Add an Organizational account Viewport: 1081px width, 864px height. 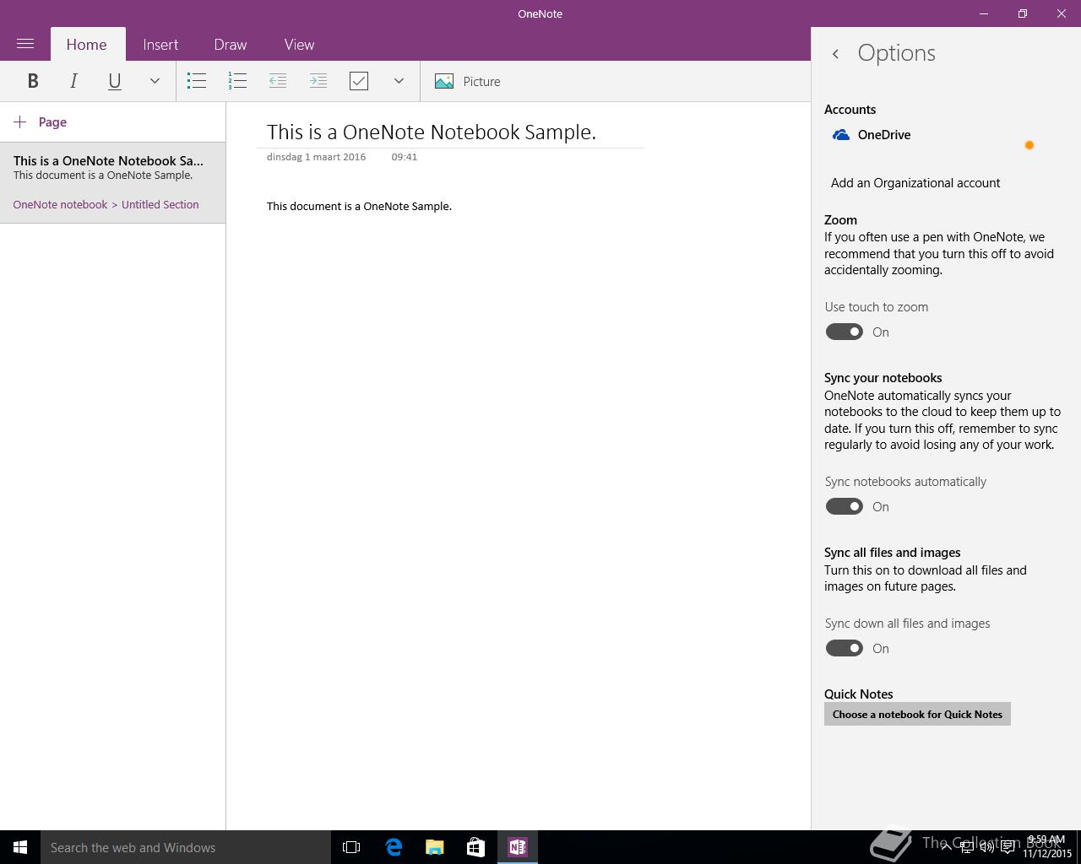(915, 183)
